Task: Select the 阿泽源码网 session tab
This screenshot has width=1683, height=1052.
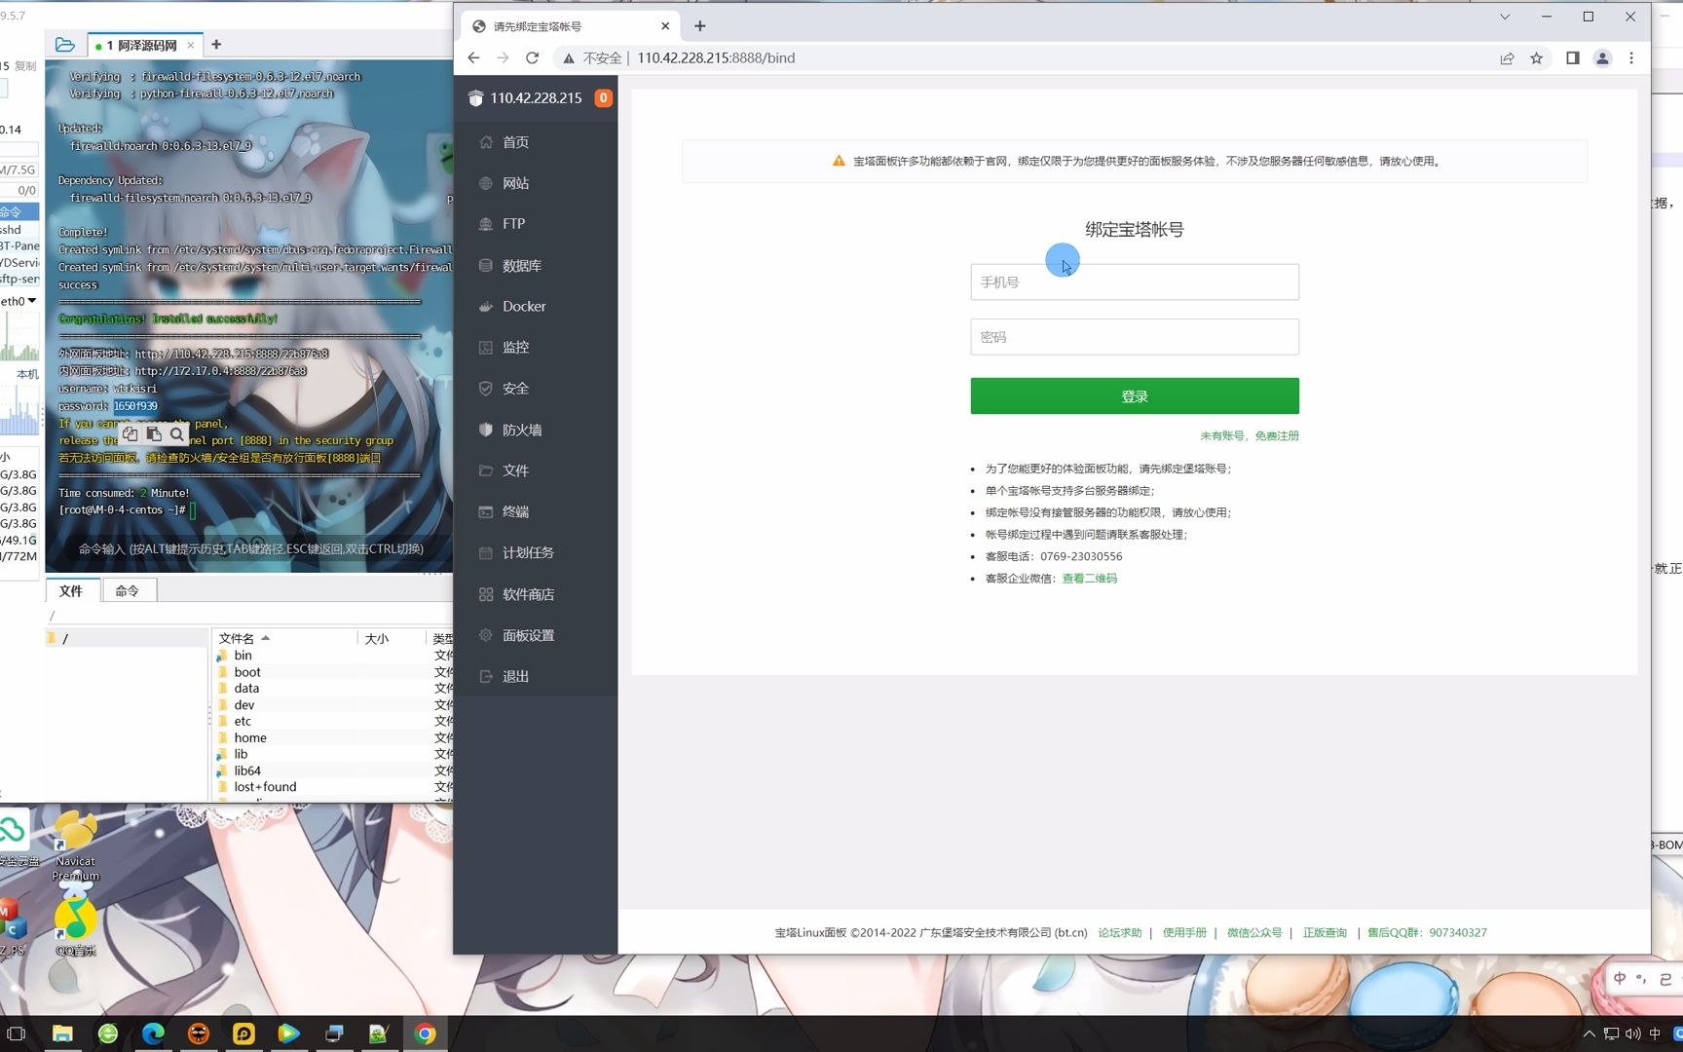Action: (144, 45)
